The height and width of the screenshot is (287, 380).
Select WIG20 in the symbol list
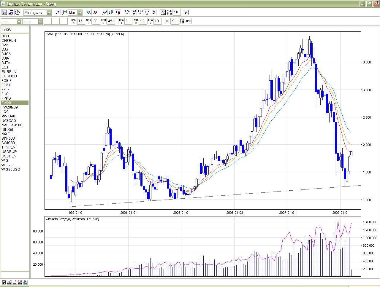7,165
